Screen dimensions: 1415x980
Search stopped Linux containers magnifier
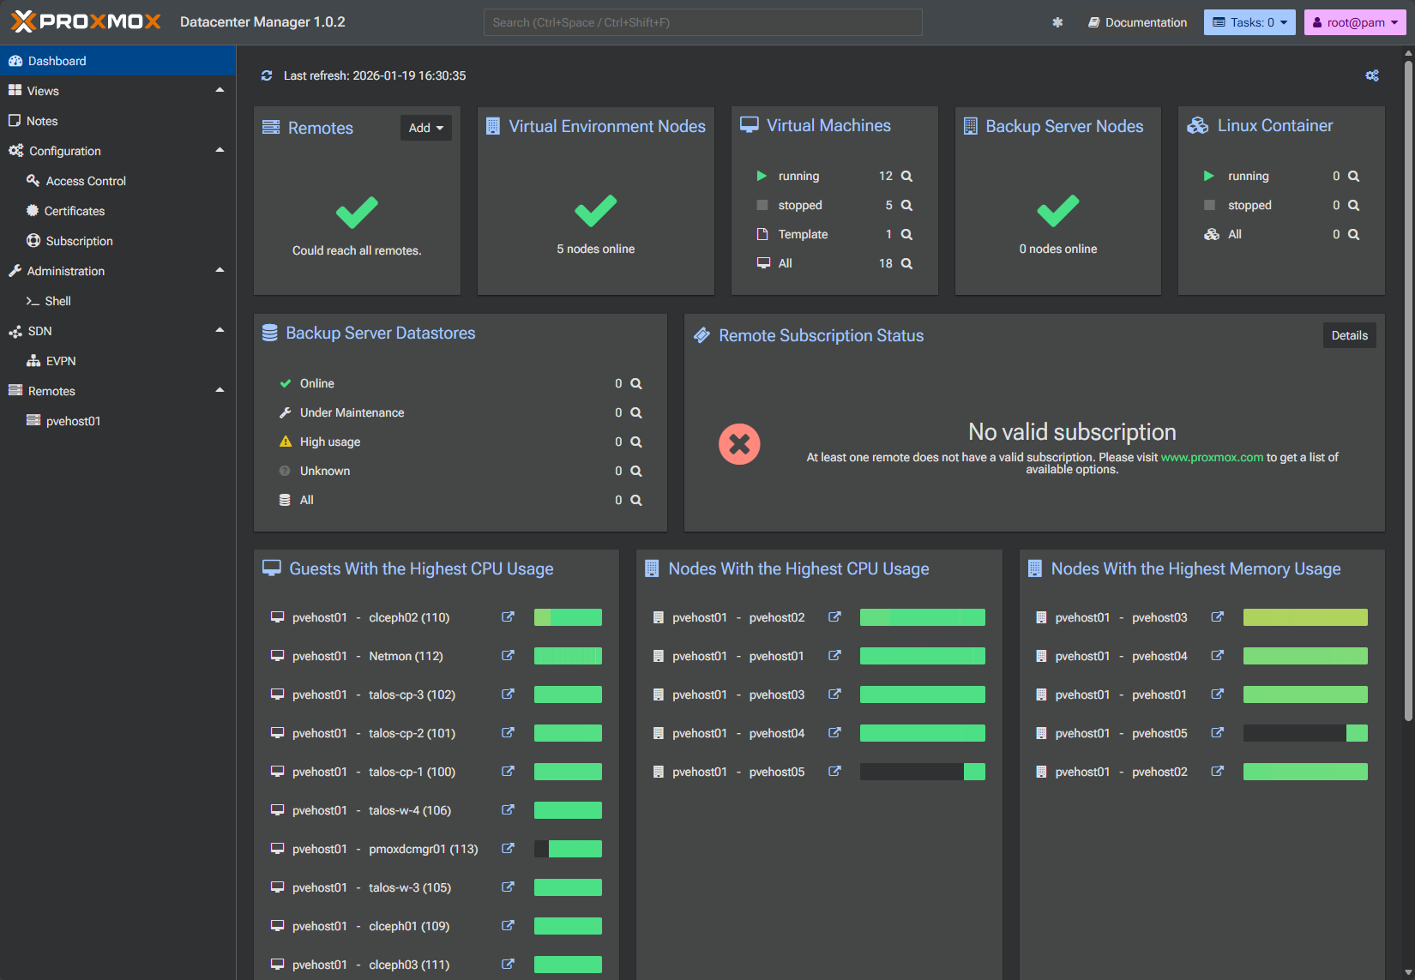tap(1353, 205)
